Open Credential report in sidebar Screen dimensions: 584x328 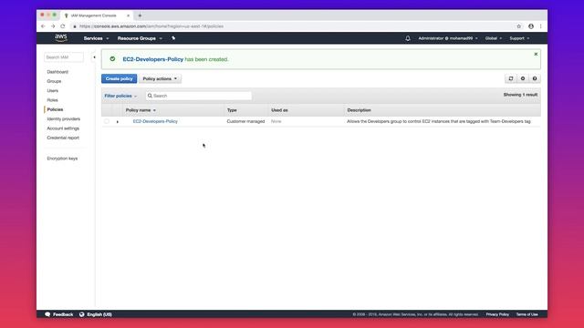pyautogui.click(x=63, y=138)
